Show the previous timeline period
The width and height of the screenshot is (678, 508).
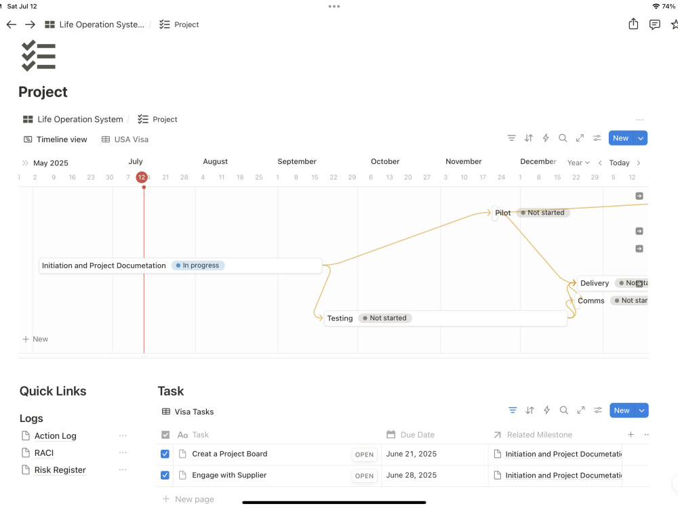(600, 163)
